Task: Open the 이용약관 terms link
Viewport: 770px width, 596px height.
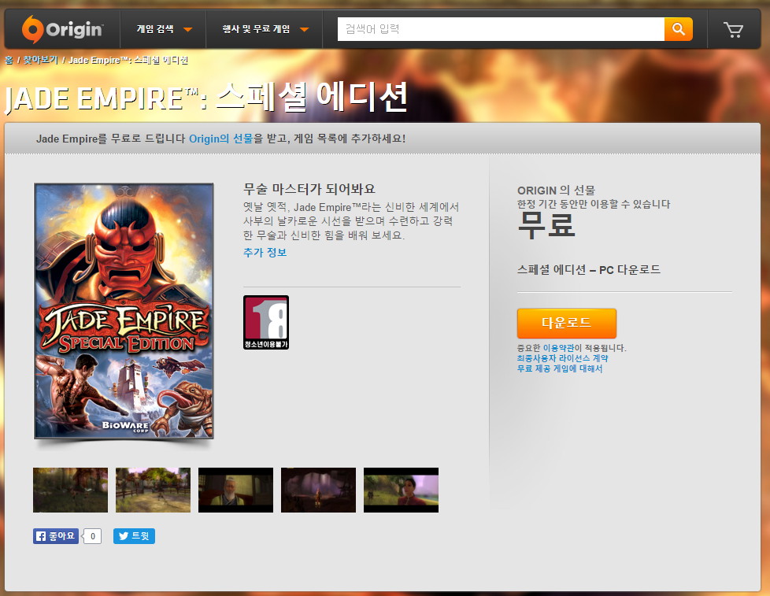Action: (558, 348)
